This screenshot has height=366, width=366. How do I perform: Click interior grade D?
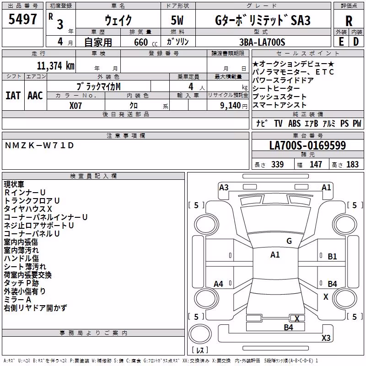[x=356, y=42]
